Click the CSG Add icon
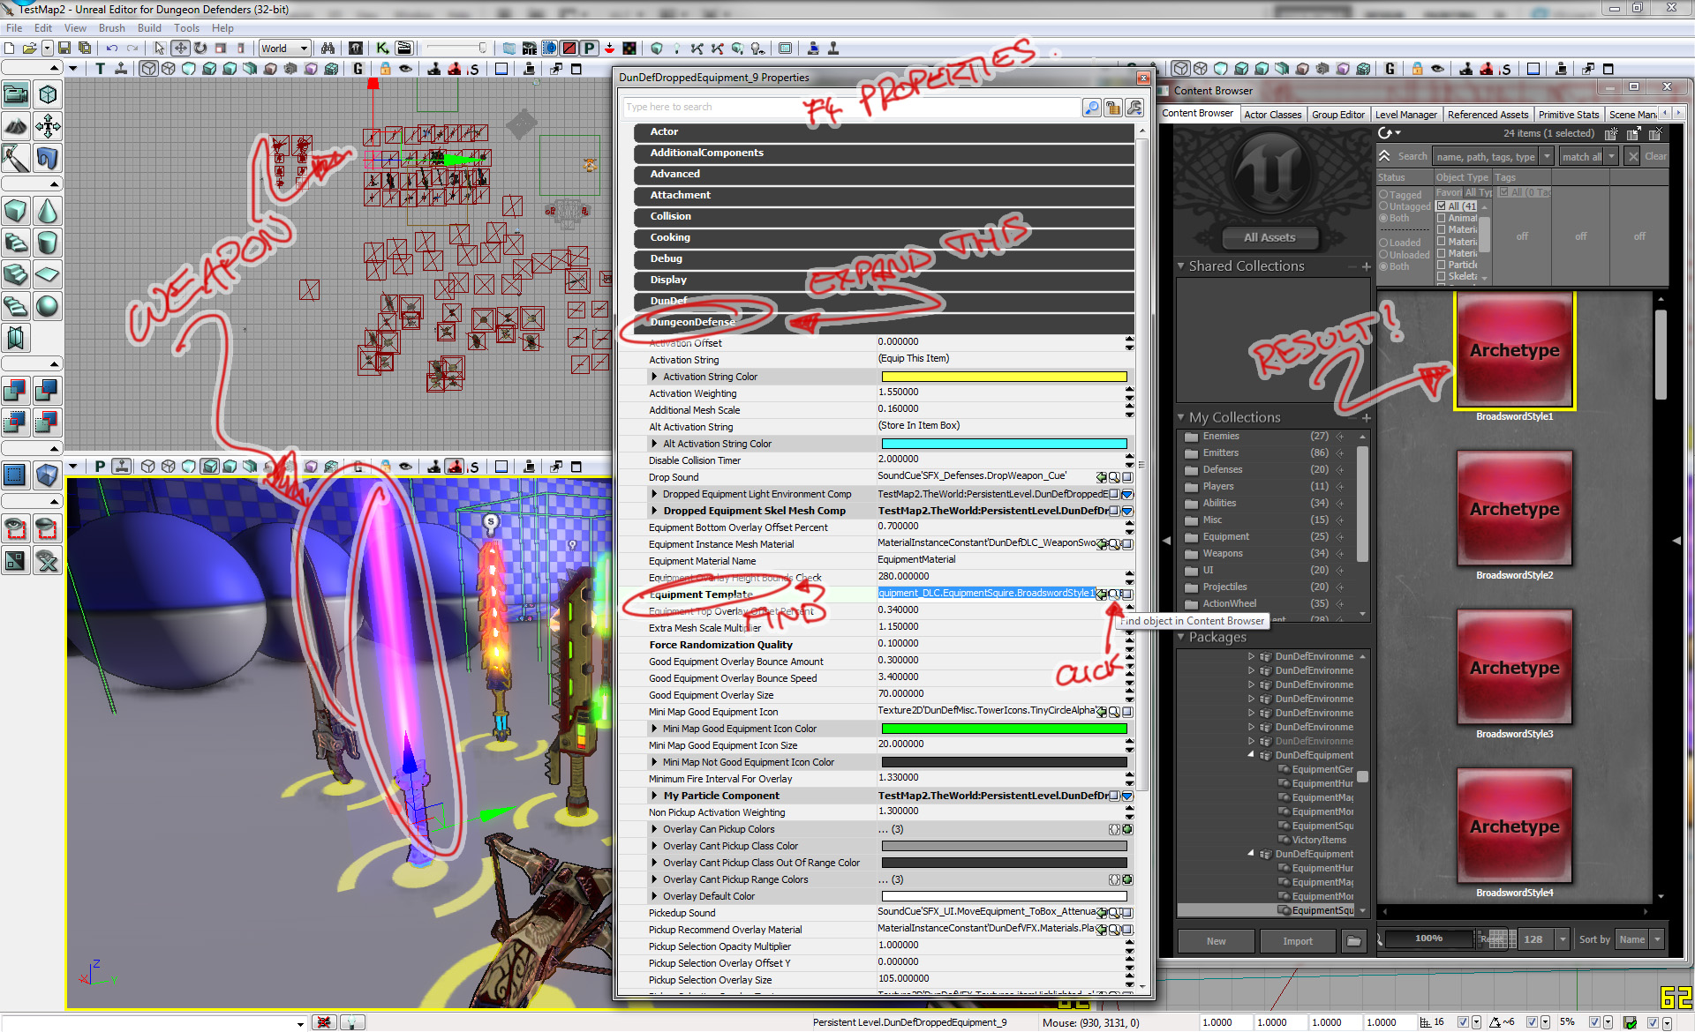The width and height of the screenshot is (1695, 1032). pyautogui.click(x=16, y=390)
